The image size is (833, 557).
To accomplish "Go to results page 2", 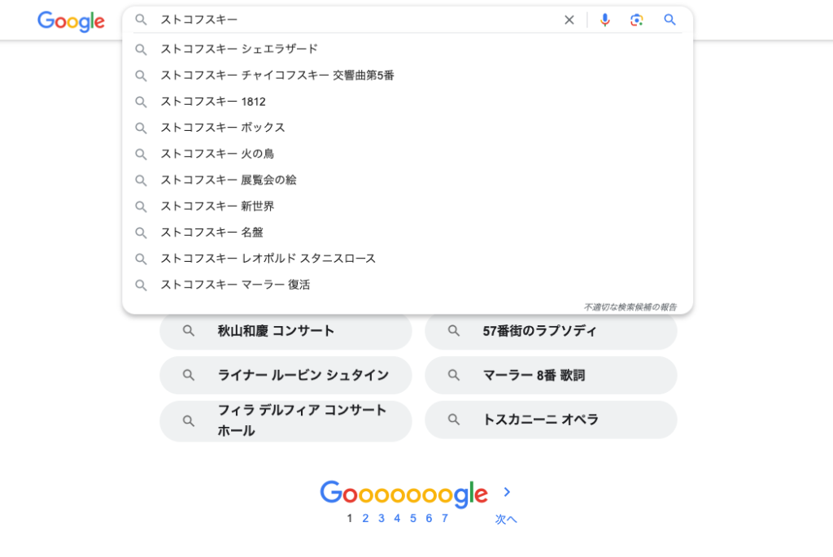I will click(365, 519).
